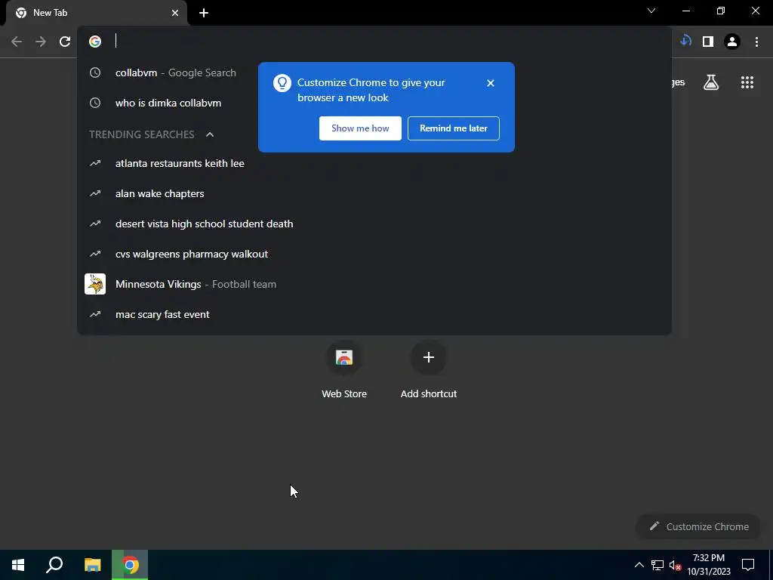The height and width of the screenshot is (580, 773).
Task: Open Windows taskbar search
Action: tap(54, 565)
